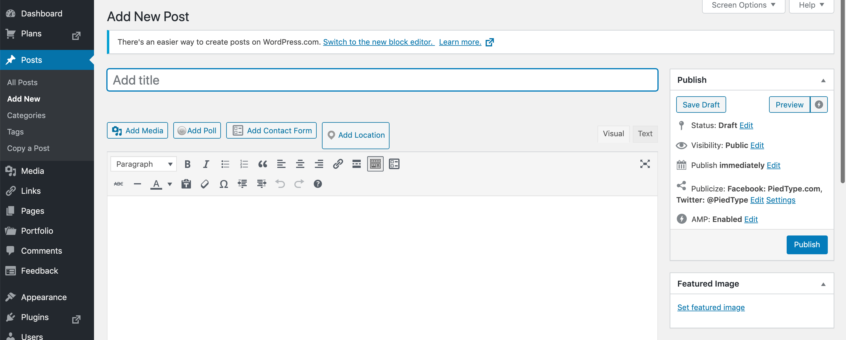Open keyboard shortcuts help icon

pos(318,184)
